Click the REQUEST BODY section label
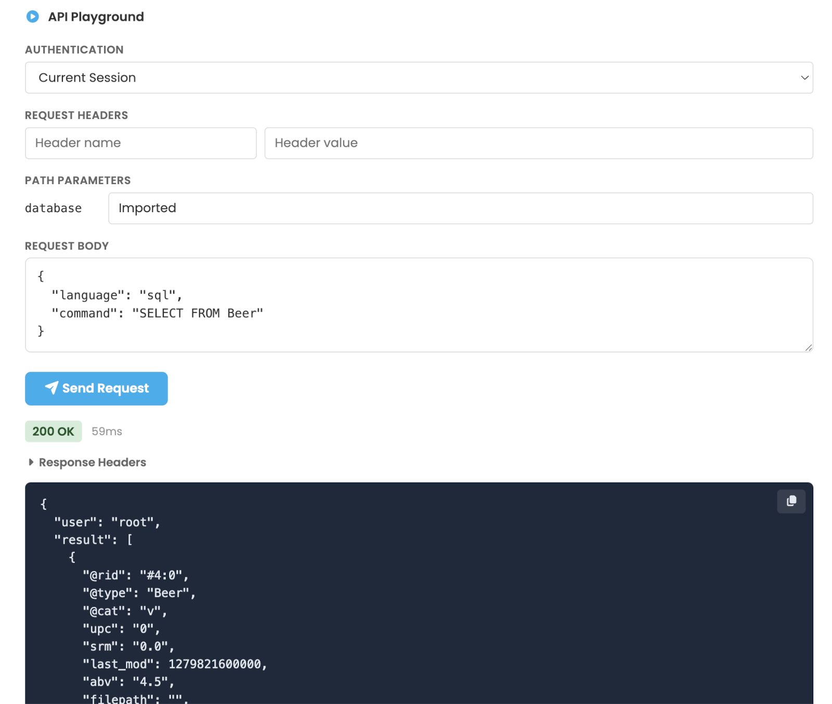This screenshot has width=832, height=704. [67, 246]
